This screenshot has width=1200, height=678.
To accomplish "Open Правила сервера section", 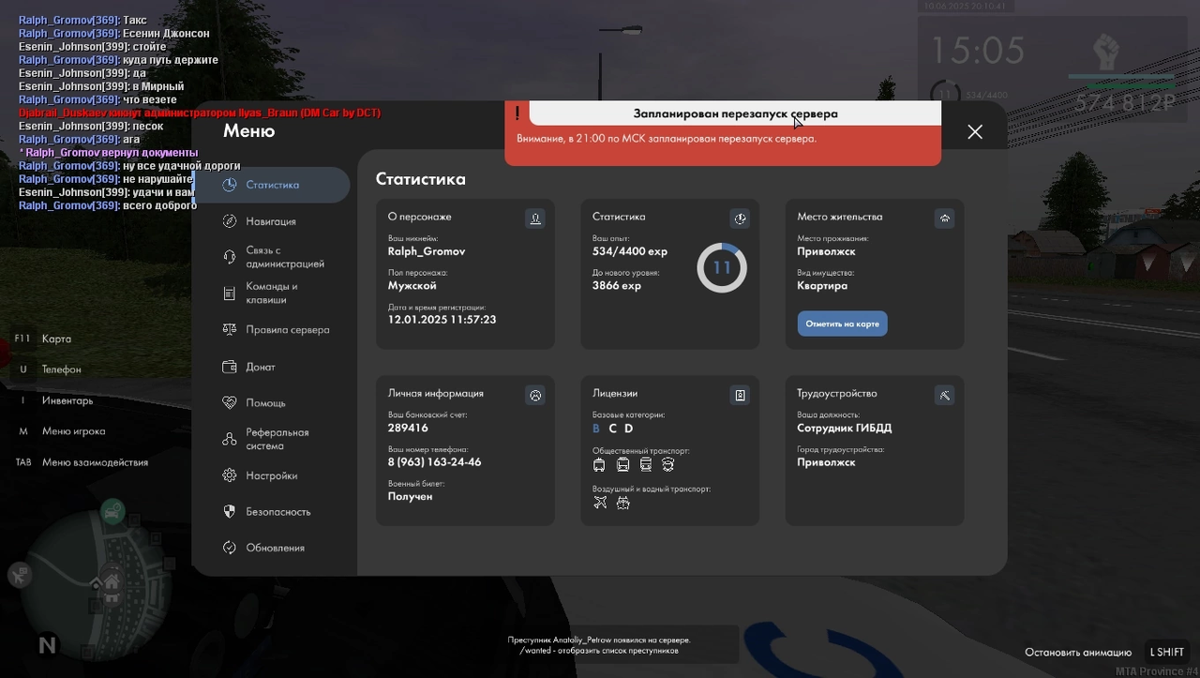I will [276, 330].
